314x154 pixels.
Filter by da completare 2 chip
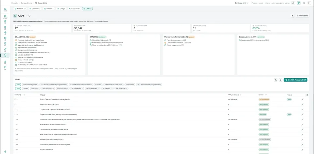[x=78, y=88]
